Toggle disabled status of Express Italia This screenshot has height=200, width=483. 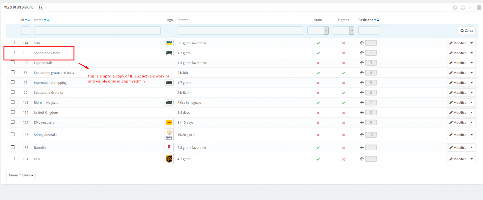[x=318, y=63]
